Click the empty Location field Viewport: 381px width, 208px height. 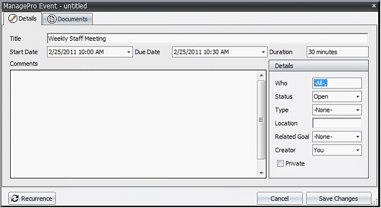[337, 124]
